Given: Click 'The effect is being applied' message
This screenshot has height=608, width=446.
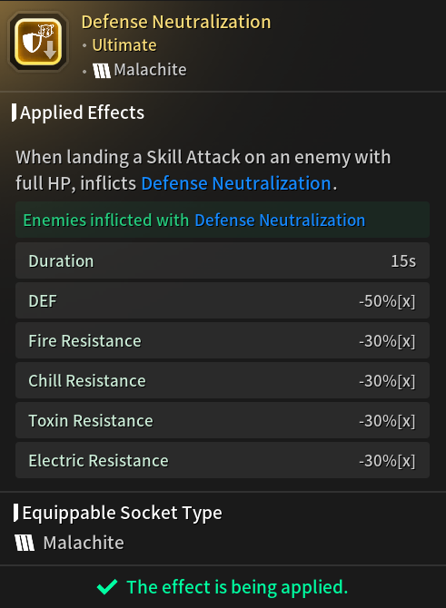Looking at the screenshot, I should pos(237,586).
